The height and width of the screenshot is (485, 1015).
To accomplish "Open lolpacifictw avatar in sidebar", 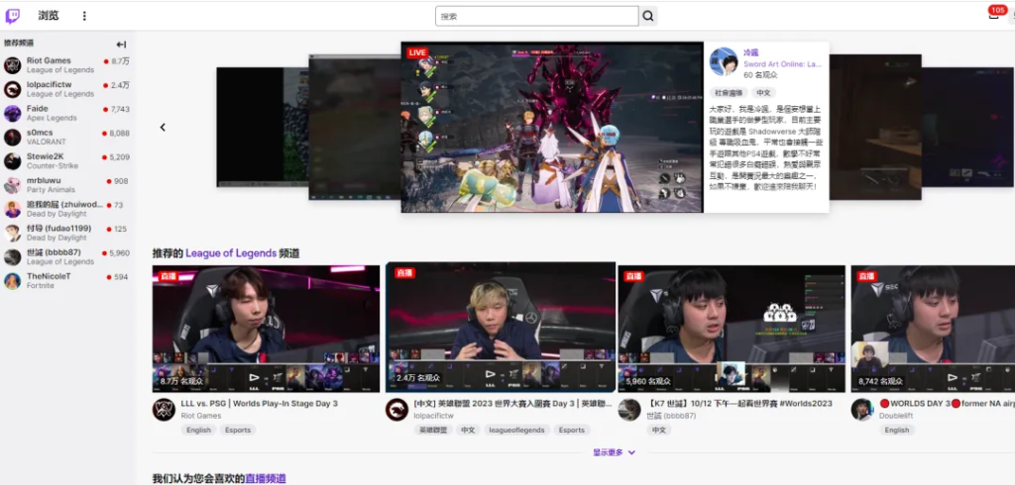I will [x=12, y=89].
